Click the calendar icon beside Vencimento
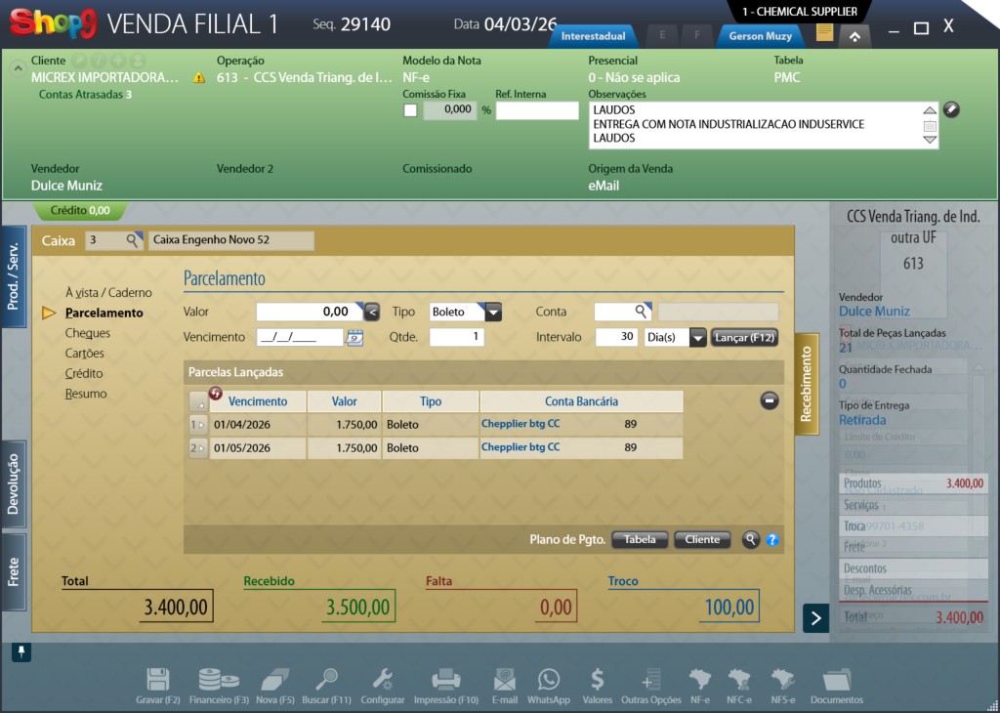1000x713 pixels. [x=355, y=338]
